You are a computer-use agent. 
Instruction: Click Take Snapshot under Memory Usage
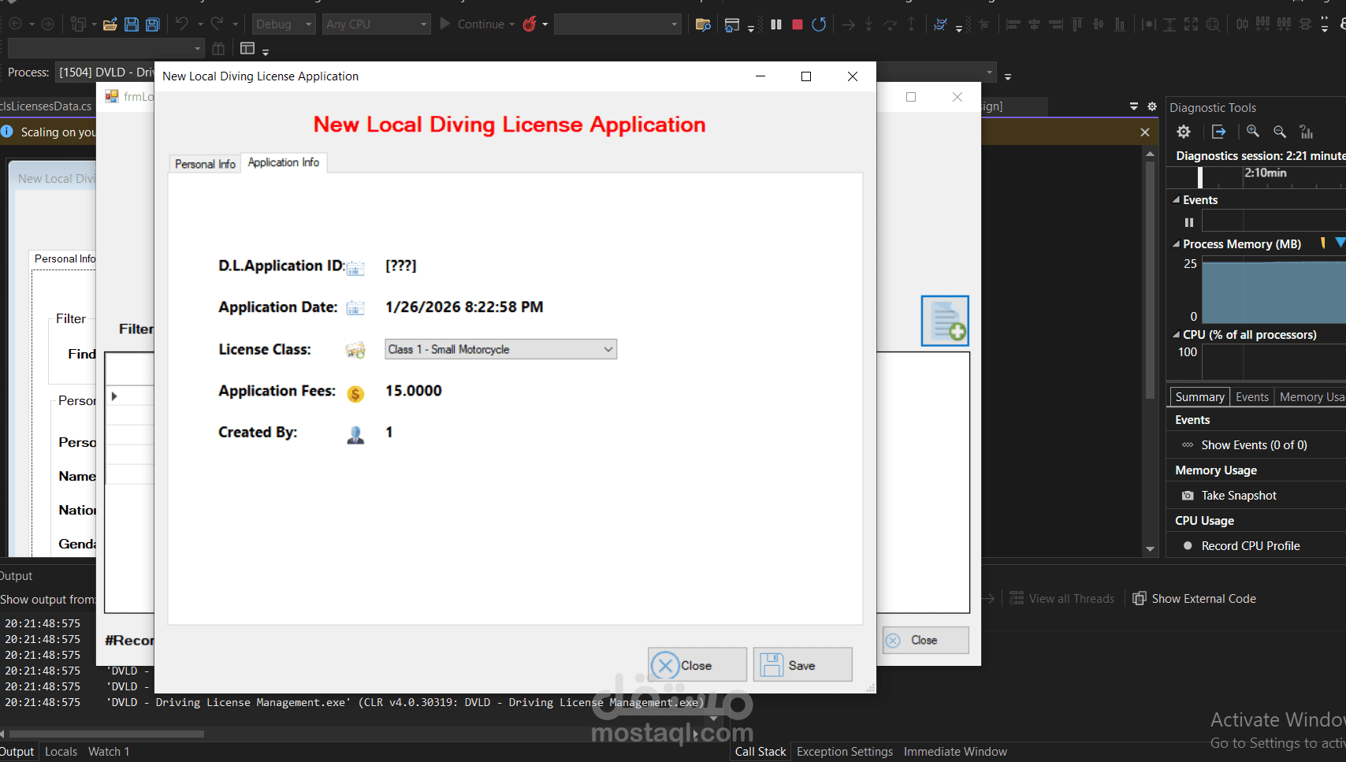(x=1238, y=495)
